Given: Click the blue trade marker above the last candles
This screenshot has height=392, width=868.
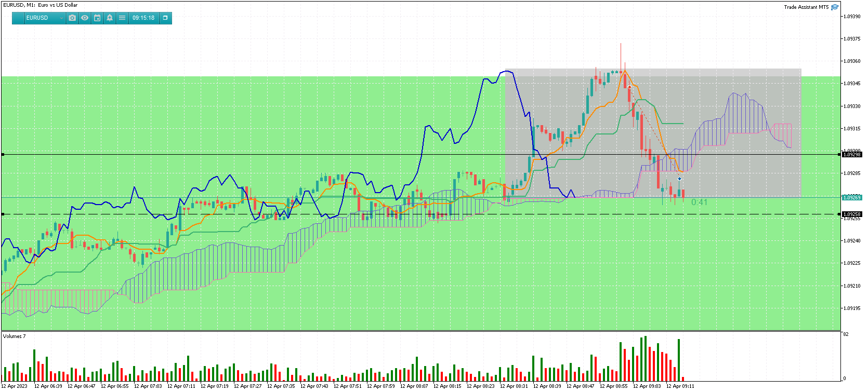Looking at the screenshot, I should pyautogui.click(x=679, y=179).
